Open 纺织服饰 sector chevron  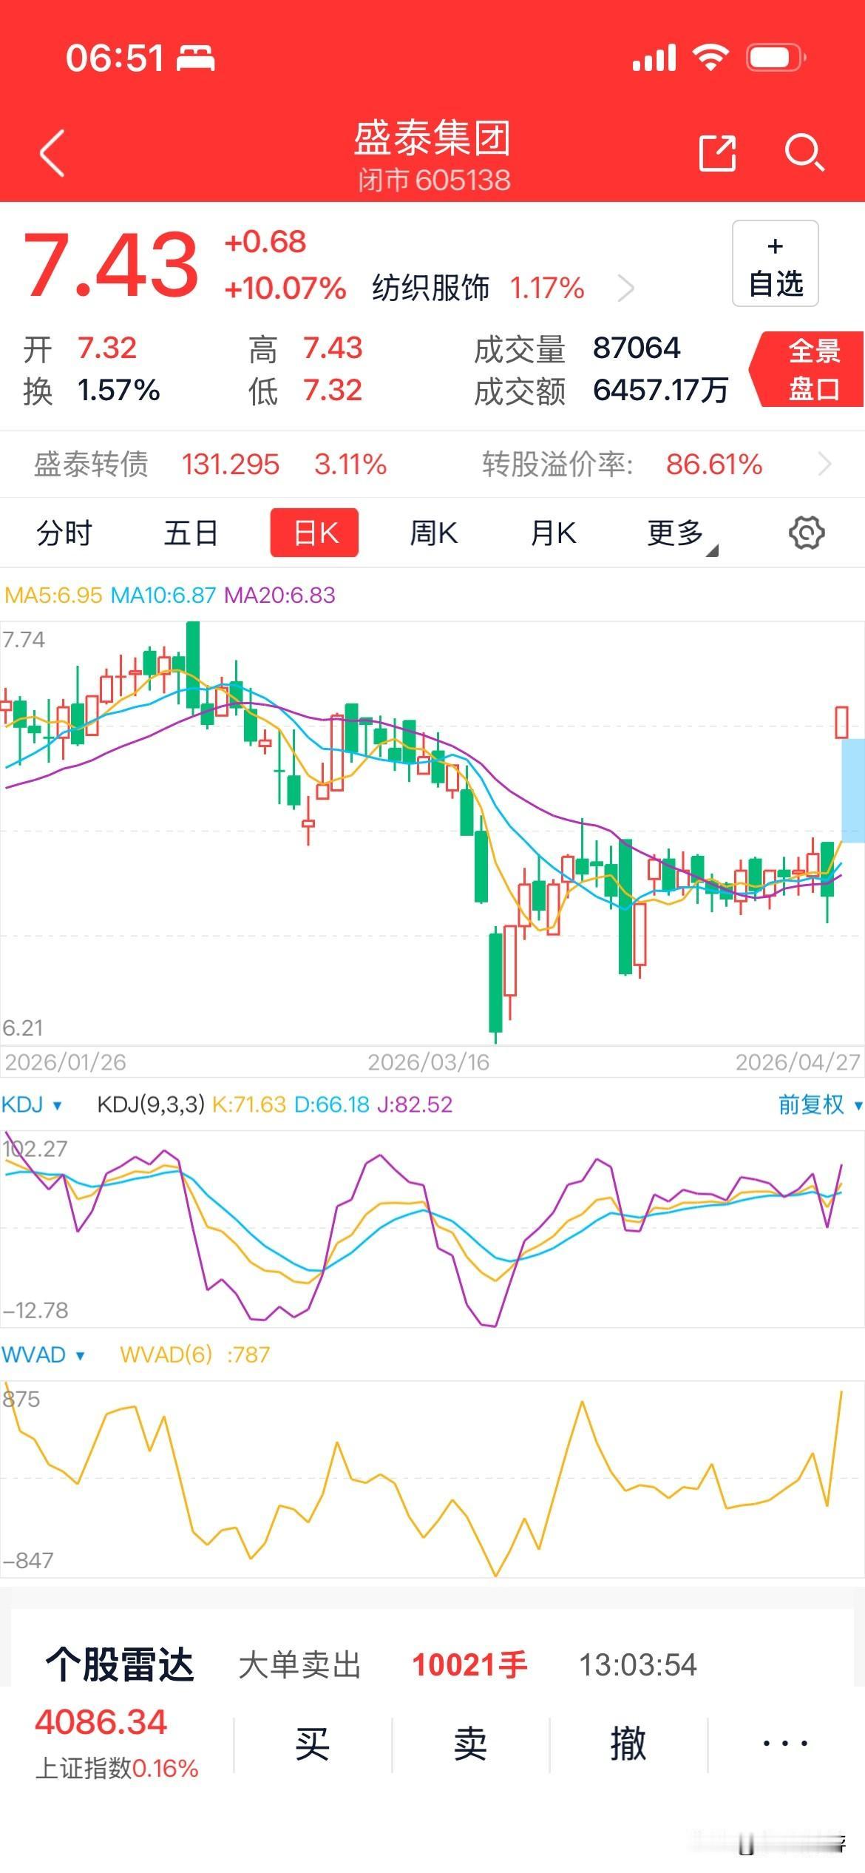tap(625, 288)
